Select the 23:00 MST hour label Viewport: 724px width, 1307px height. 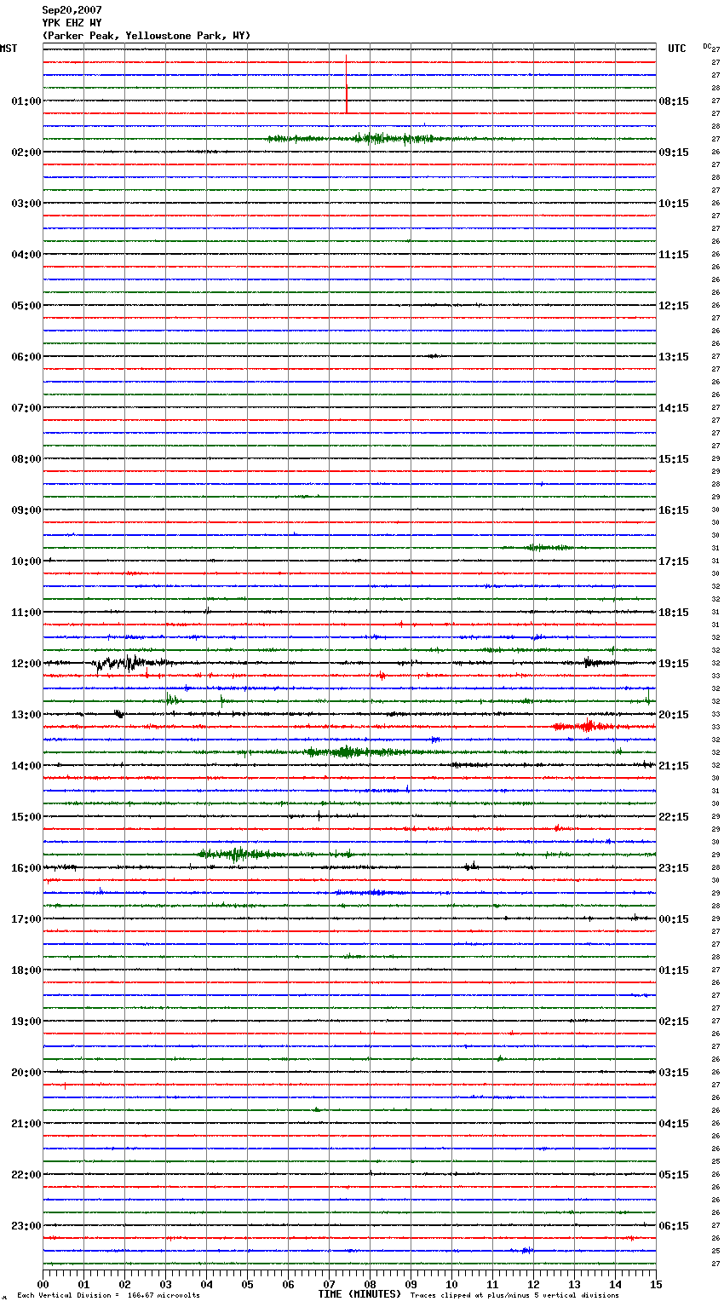point(26,1226)
